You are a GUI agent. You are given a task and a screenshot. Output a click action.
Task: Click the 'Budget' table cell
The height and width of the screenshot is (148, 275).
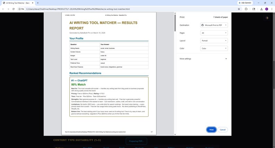coord(85,56)
